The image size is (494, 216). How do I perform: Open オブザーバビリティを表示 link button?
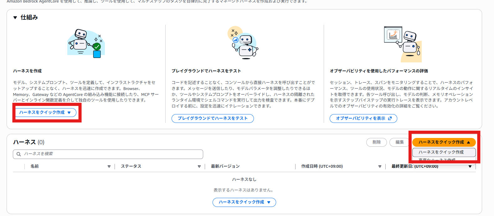click(363, 119)
